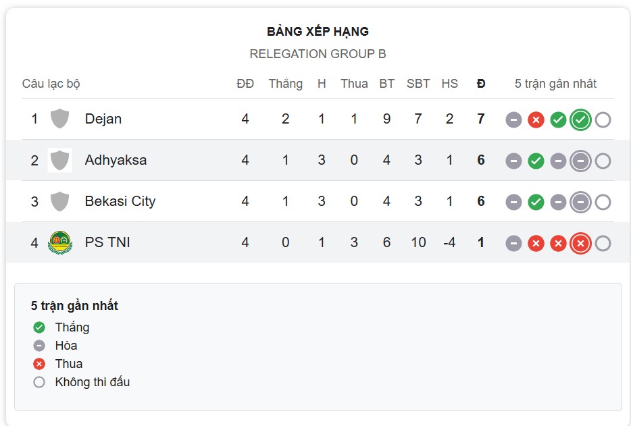Click the HS goal difference column header

(x=449, y=84)
